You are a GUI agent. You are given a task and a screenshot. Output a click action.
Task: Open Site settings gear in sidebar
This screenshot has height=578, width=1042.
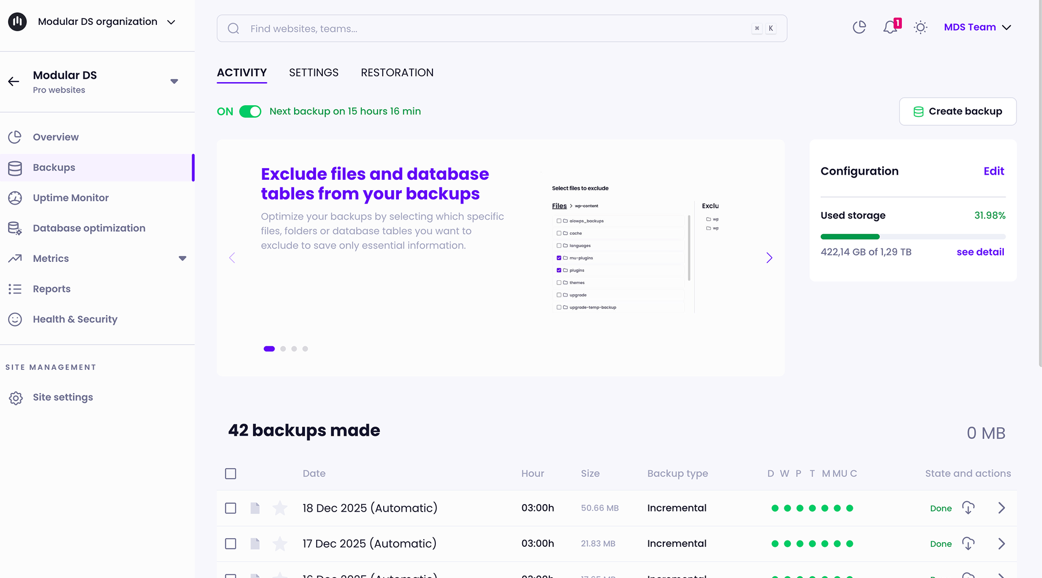click(x=16, y=398)
